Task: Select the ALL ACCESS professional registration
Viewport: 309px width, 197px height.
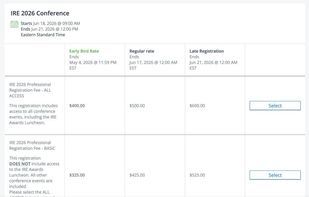Action: pos(275,106)
